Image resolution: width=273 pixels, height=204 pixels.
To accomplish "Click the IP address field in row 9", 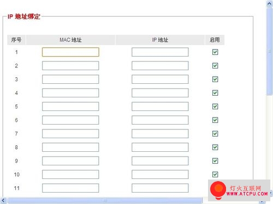I will pyautogui.click(x=160, y=161).
